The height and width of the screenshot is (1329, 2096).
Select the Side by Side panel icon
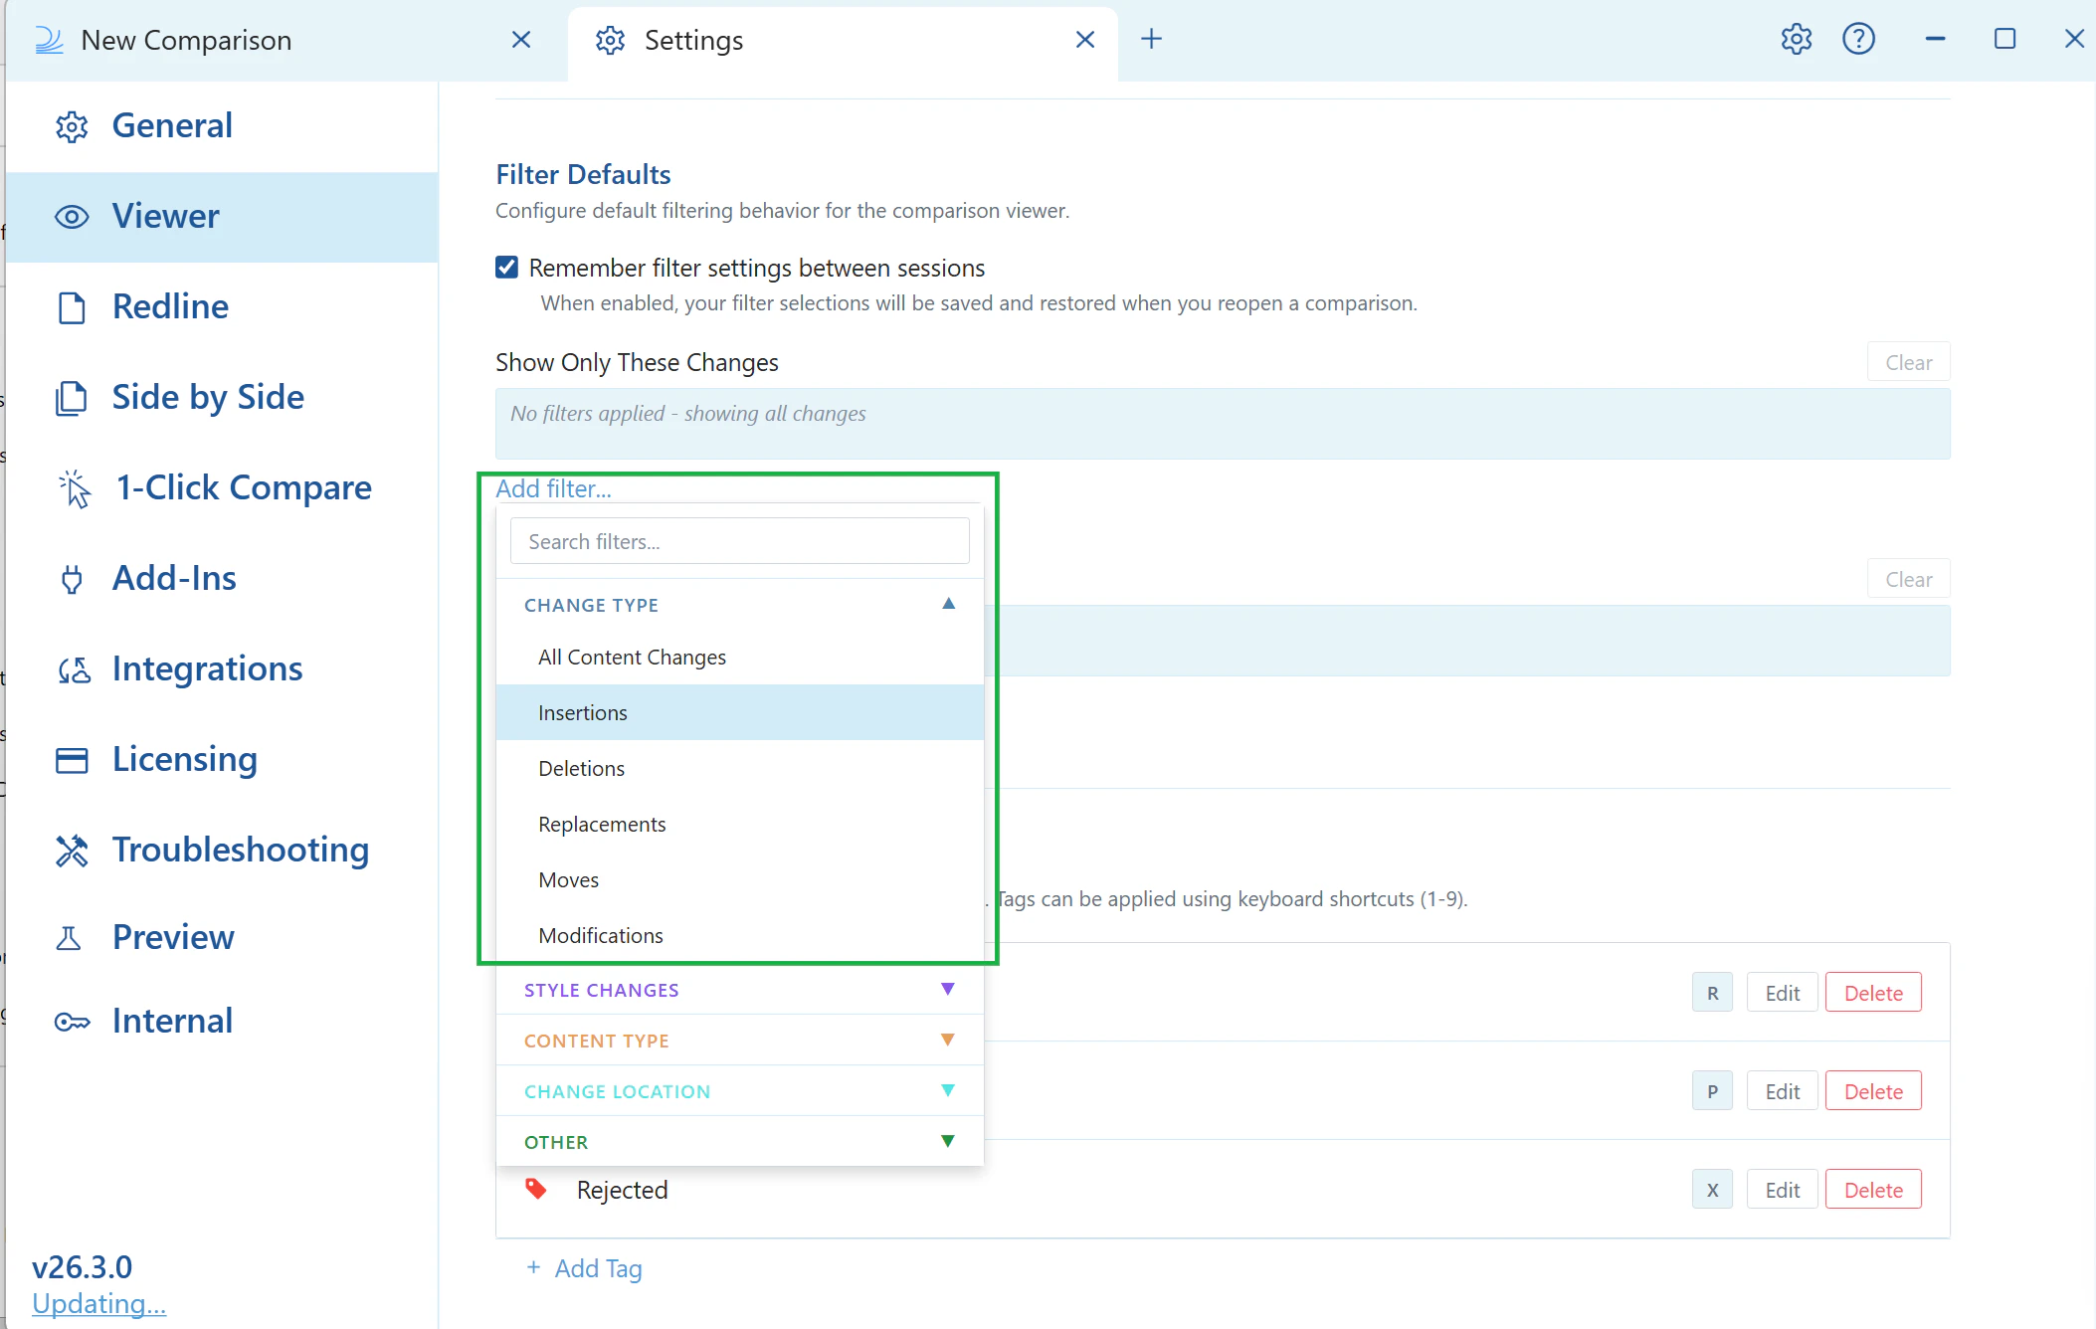[x=71, y=398]
